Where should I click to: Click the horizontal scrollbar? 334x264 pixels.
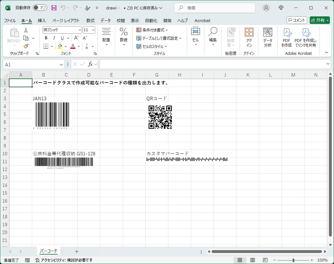tap(267, 251)
